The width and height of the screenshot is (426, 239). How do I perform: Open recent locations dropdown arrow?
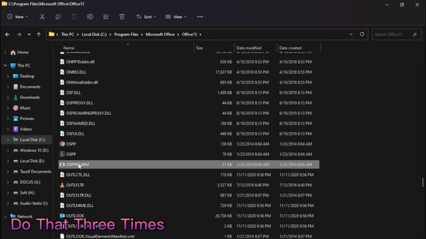(x=29, y=35)
